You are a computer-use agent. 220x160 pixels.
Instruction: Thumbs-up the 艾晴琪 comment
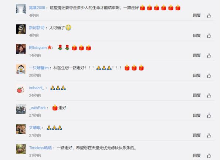point(209,136)
